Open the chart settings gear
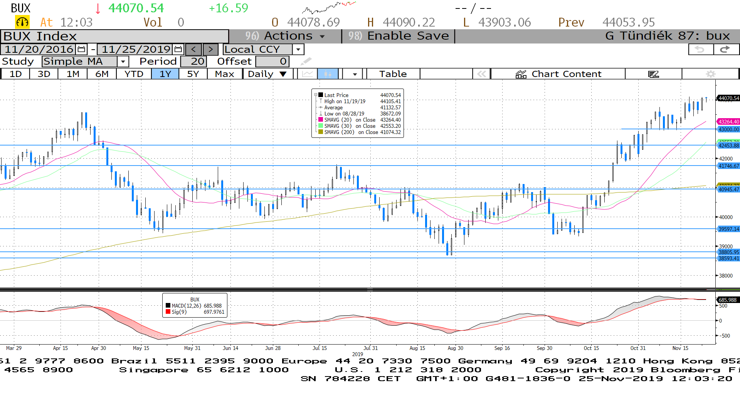Screen dimensions: 740x400 (x=711, y=74)
